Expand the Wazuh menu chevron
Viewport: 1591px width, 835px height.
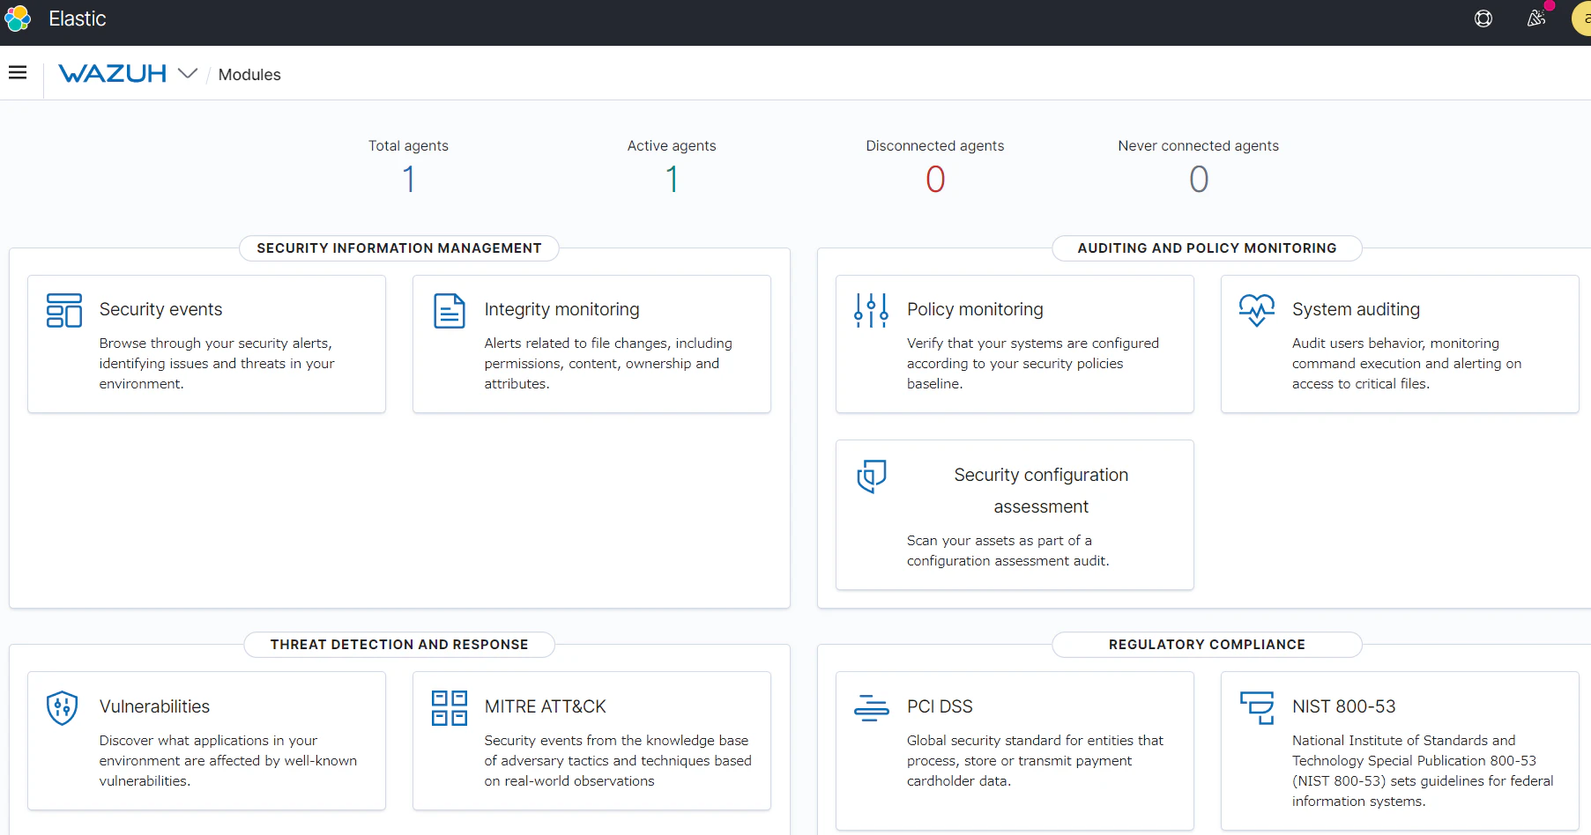pyautogui.click(x=188, y=73)
